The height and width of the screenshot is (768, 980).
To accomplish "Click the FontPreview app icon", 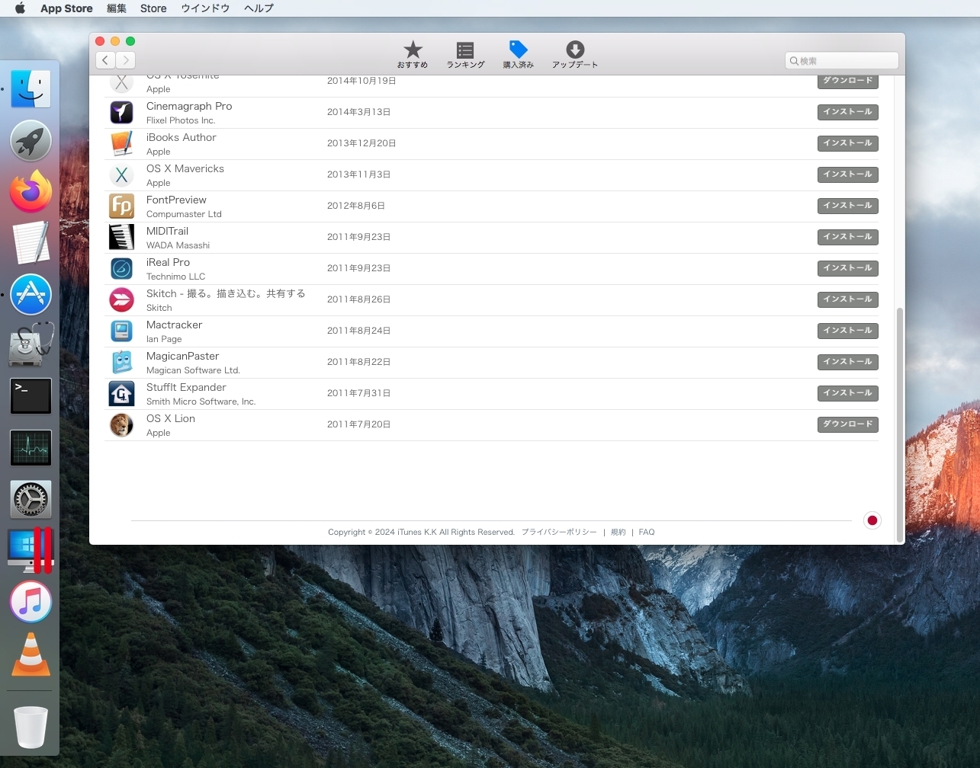I will 121,206.
